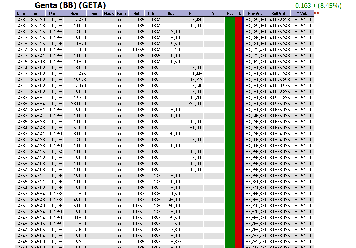Screen dimensions: 356x248
Task: Click the time 18:50:30
Action: [37, 20]
